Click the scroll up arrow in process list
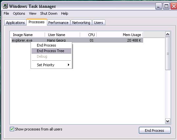177x140 pixels. point(167,34)
